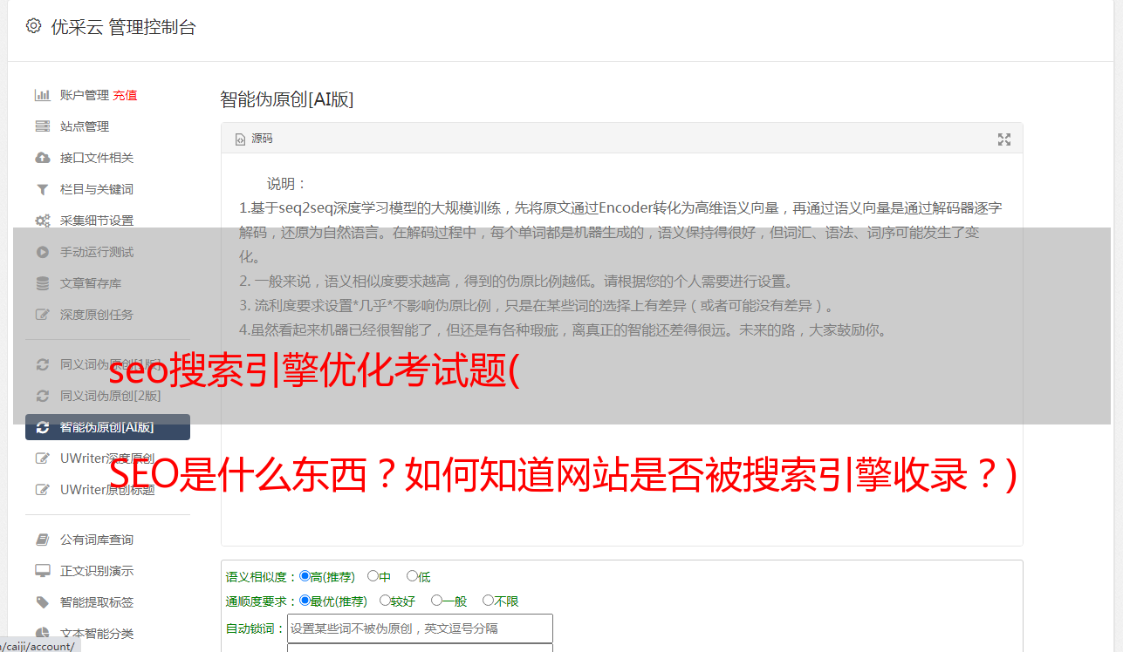The width and height of the screenshot is (1123, 652).
Task: Click the gear icon beside 优采云 管理控制台
Action: (x=33, y=26)
